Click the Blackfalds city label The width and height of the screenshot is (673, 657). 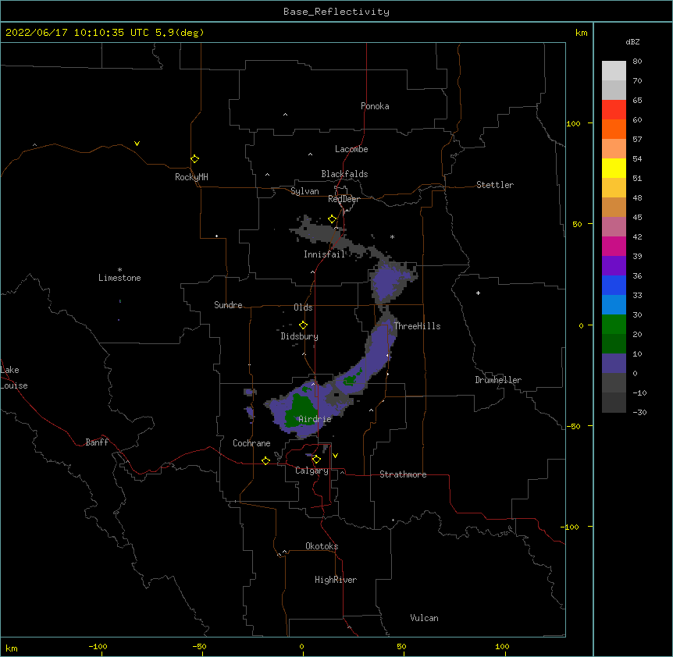(344, 174)
